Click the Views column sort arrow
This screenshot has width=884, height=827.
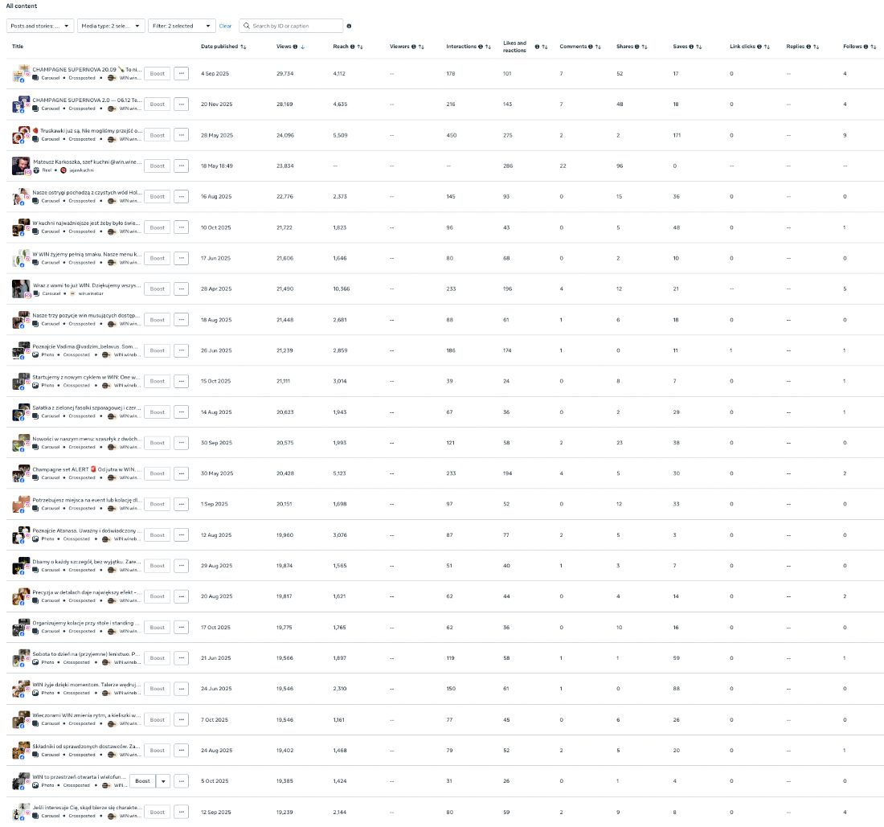303,47
